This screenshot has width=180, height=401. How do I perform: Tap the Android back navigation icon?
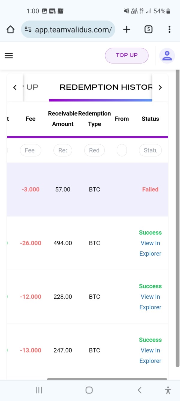(x=139, y=390)
